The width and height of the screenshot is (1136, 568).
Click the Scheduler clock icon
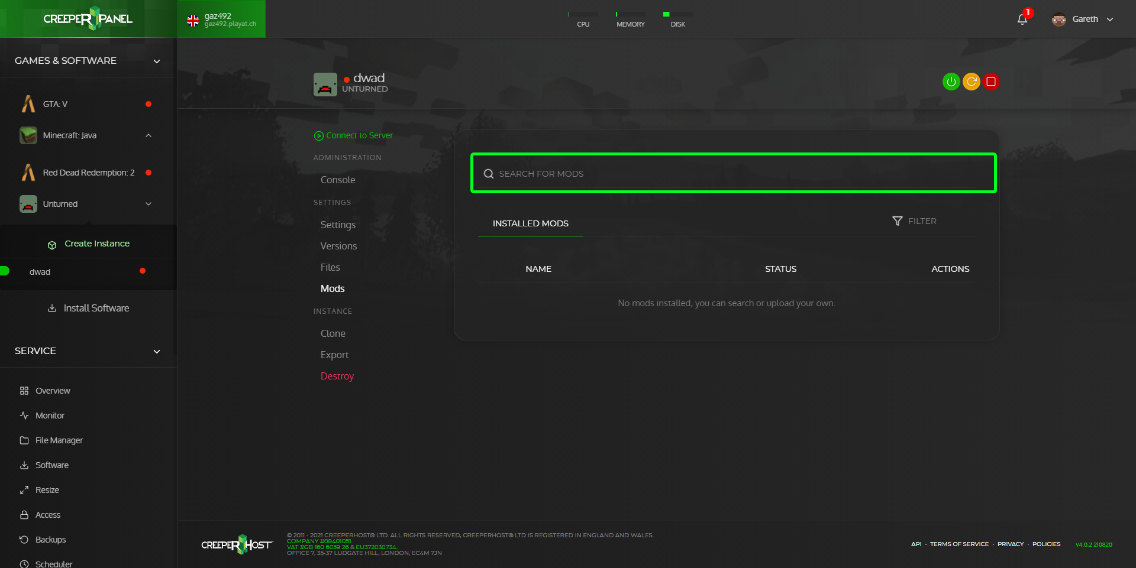coord(24,564)
